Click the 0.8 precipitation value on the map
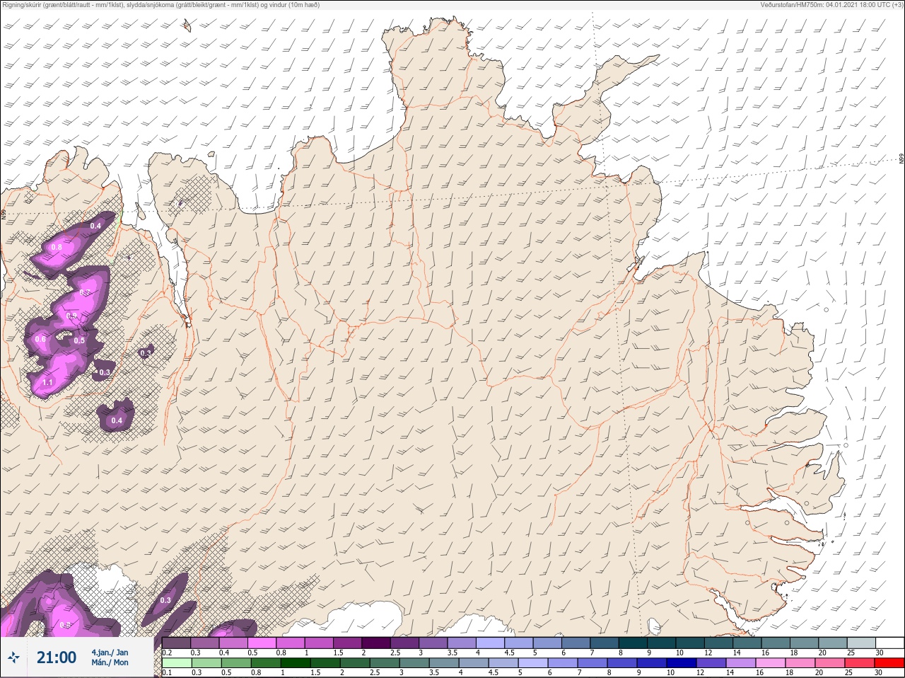Image resolution: width=905 pixels, height=678 pixels. pyautogui.click(x=57, y=247)
